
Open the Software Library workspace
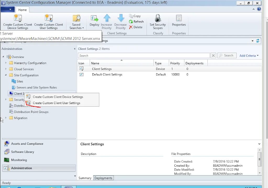[39, 152]
